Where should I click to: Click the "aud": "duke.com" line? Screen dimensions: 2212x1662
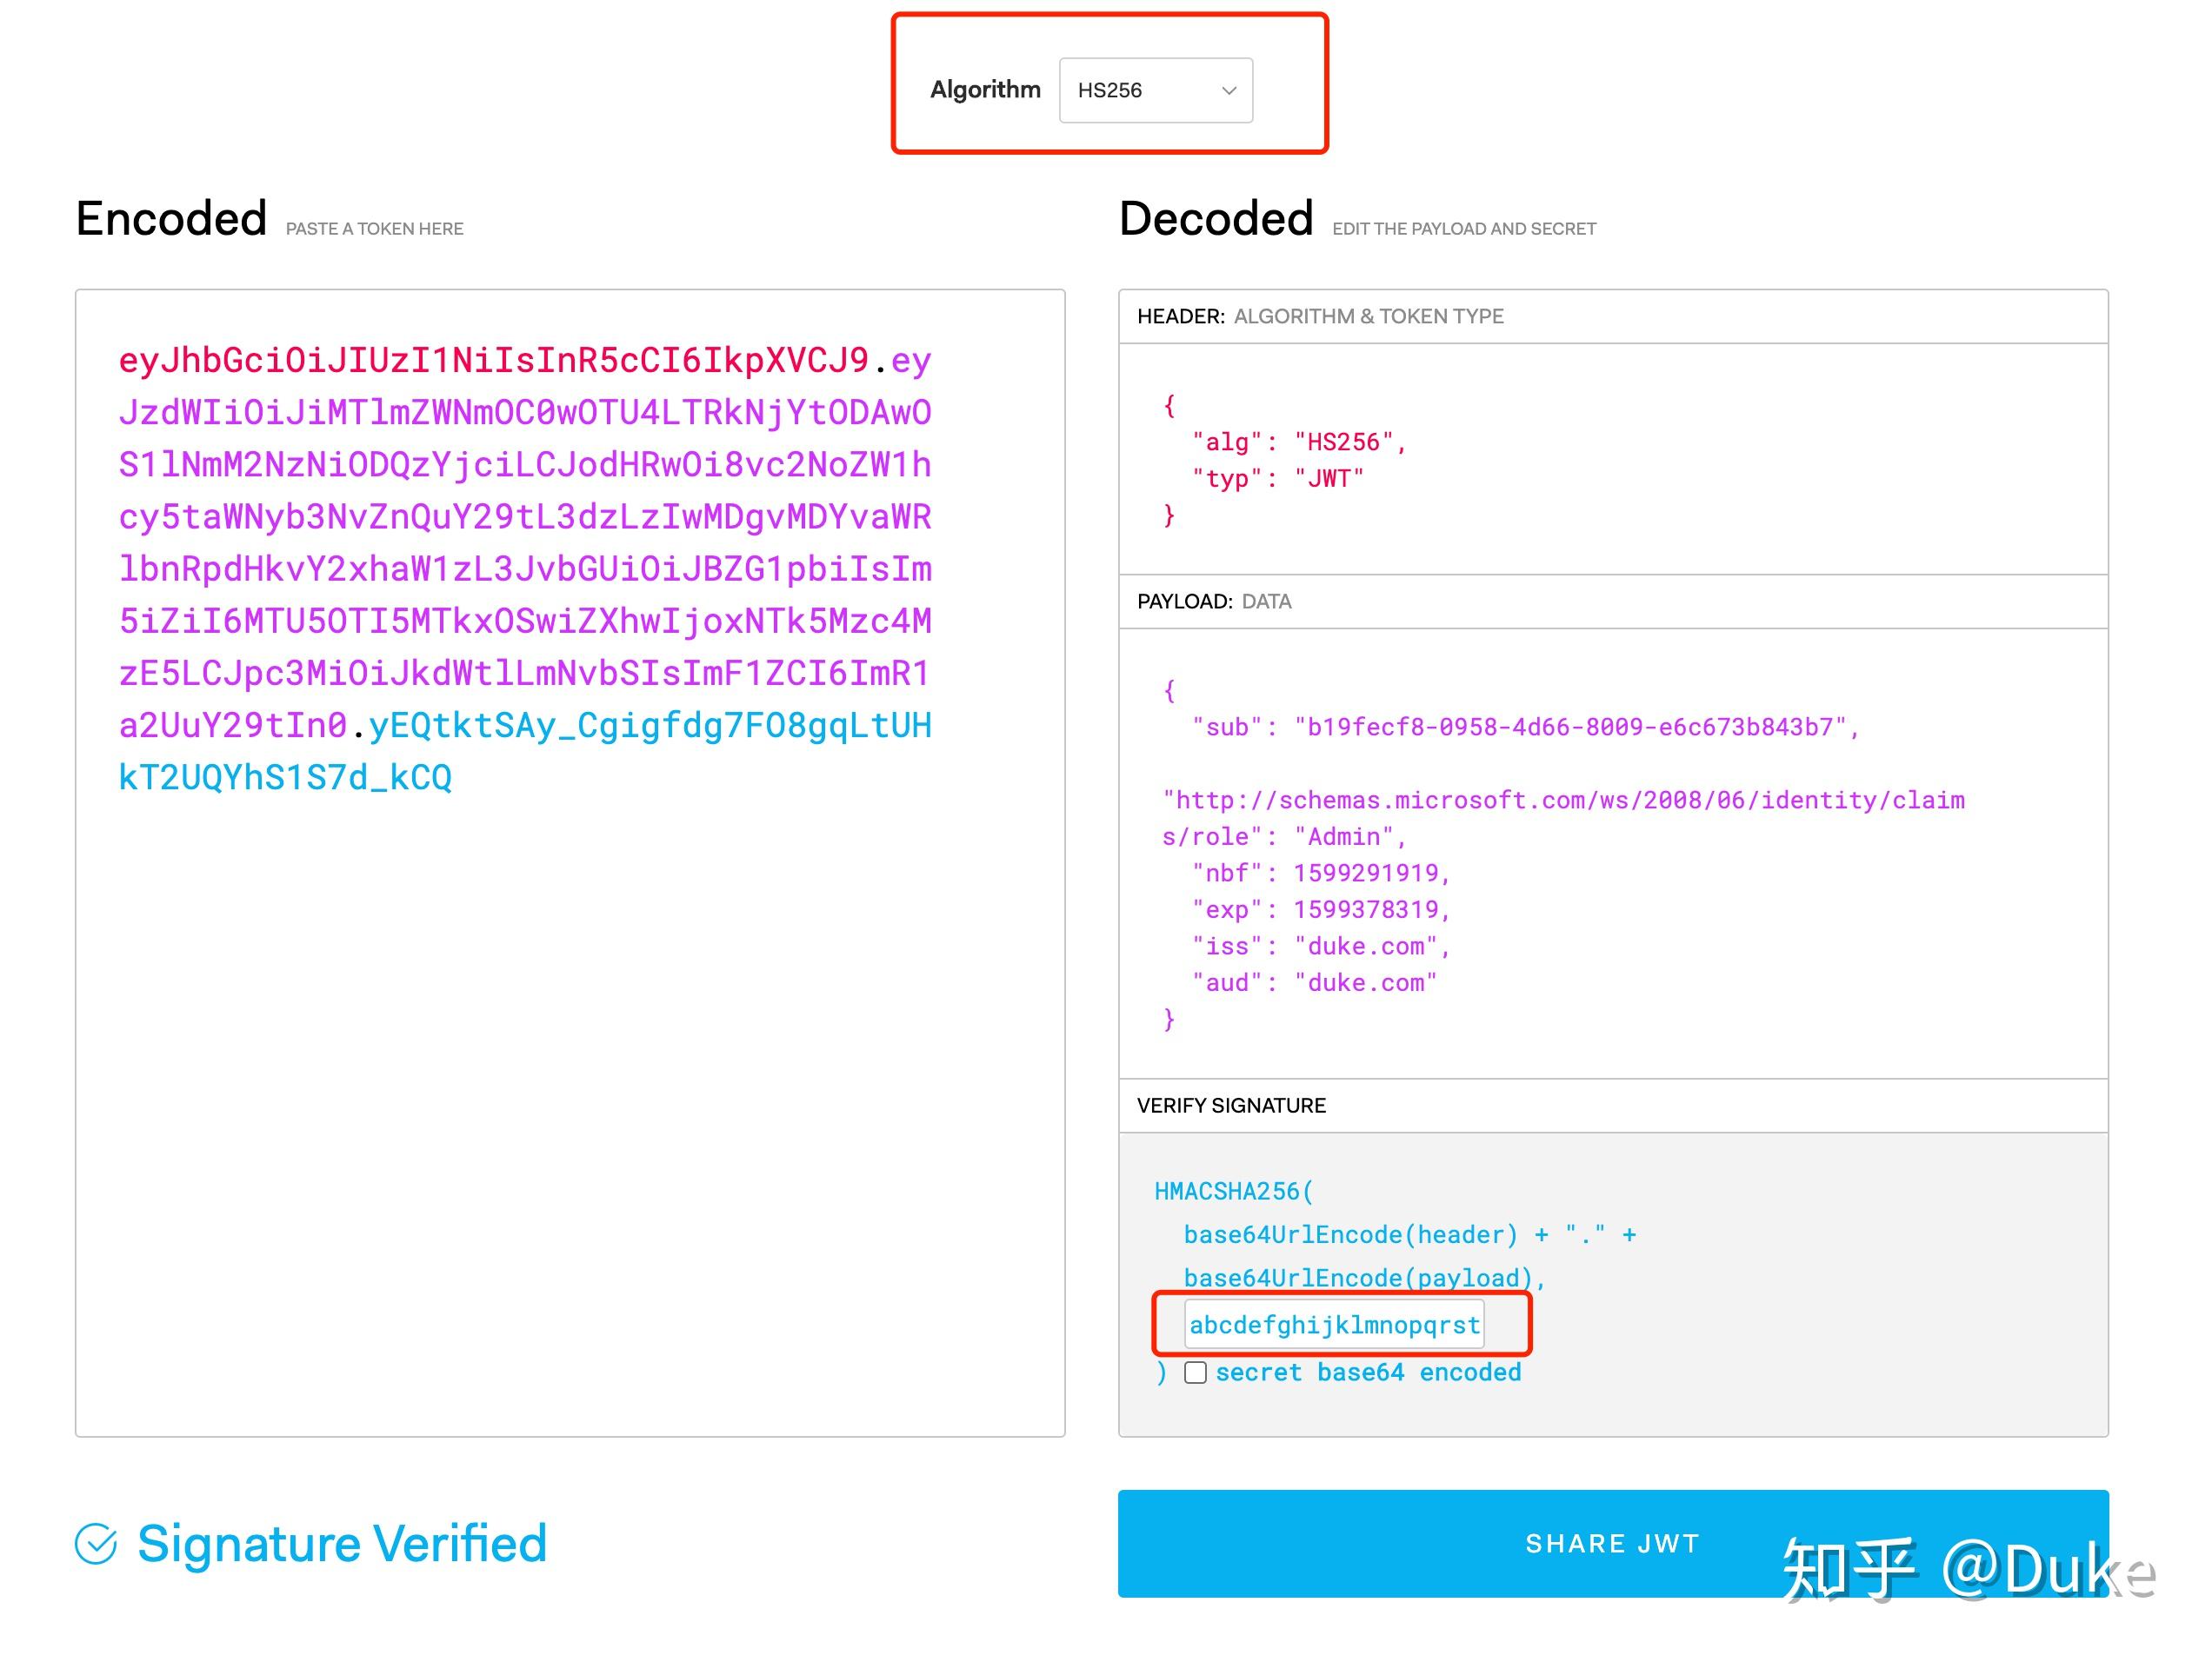tap(1314, 983)
